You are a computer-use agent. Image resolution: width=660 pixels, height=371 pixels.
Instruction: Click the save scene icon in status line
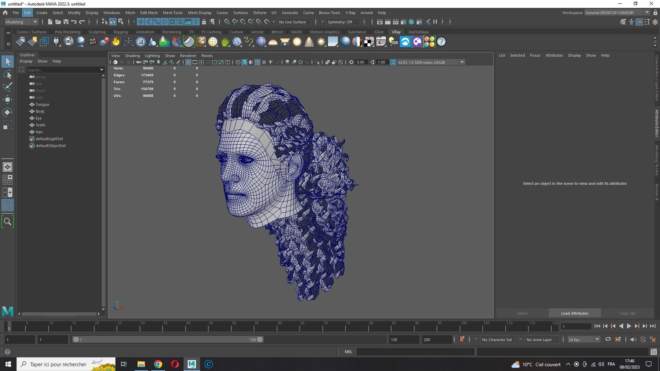click(x=66, y=22)
